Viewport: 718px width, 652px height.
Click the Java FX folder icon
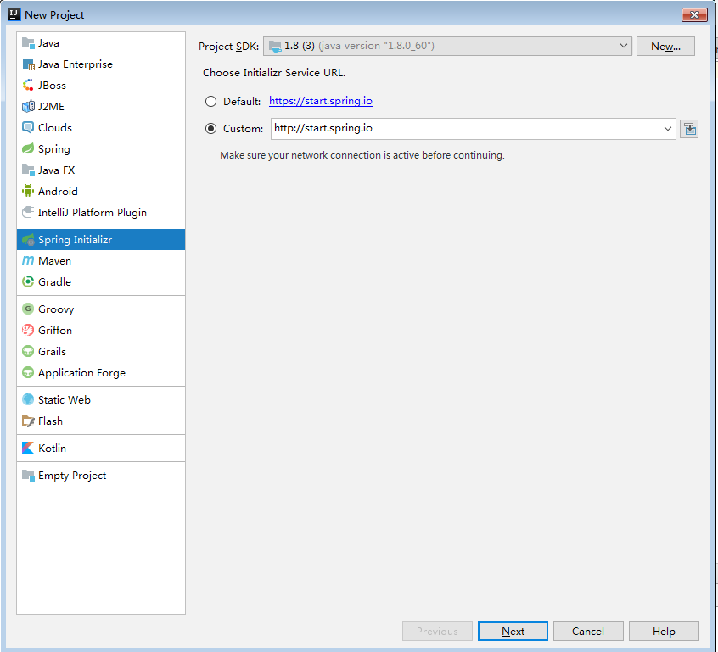28,170
